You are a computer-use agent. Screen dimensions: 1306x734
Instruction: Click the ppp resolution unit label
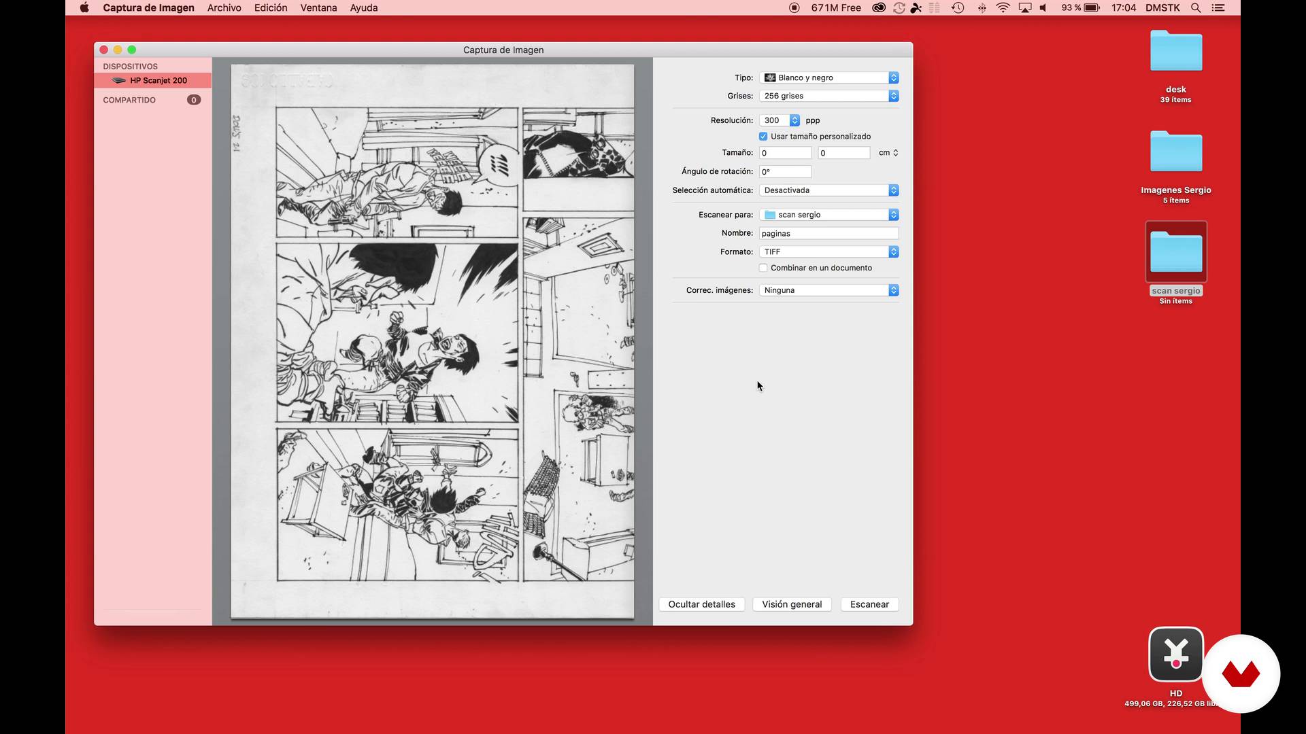click(813, 120)
